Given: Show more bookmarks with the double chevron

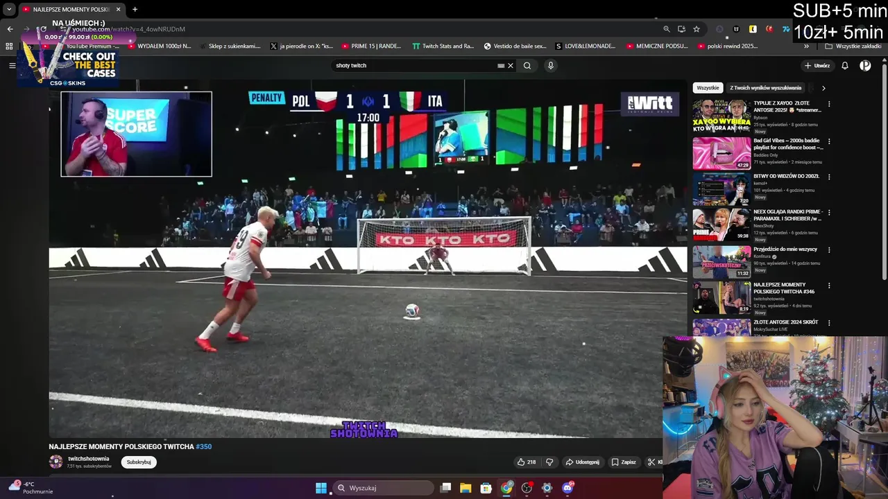Looking at the screenshot, I should tap(806, 46).
